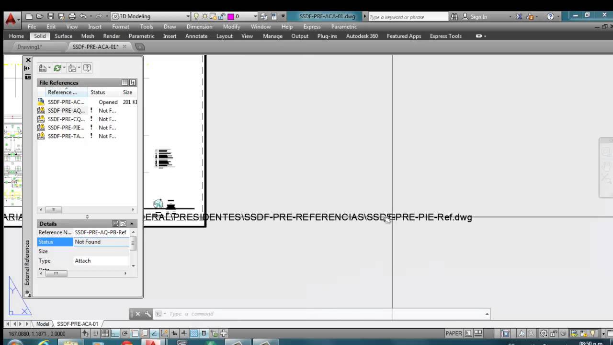Image resolution: width=613 pixels, height=345 pixels.
Task: Open the Dimension menu
Action: pos(199,27)
